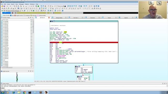Switch to the Hex View-1 tab

[76, 18]
